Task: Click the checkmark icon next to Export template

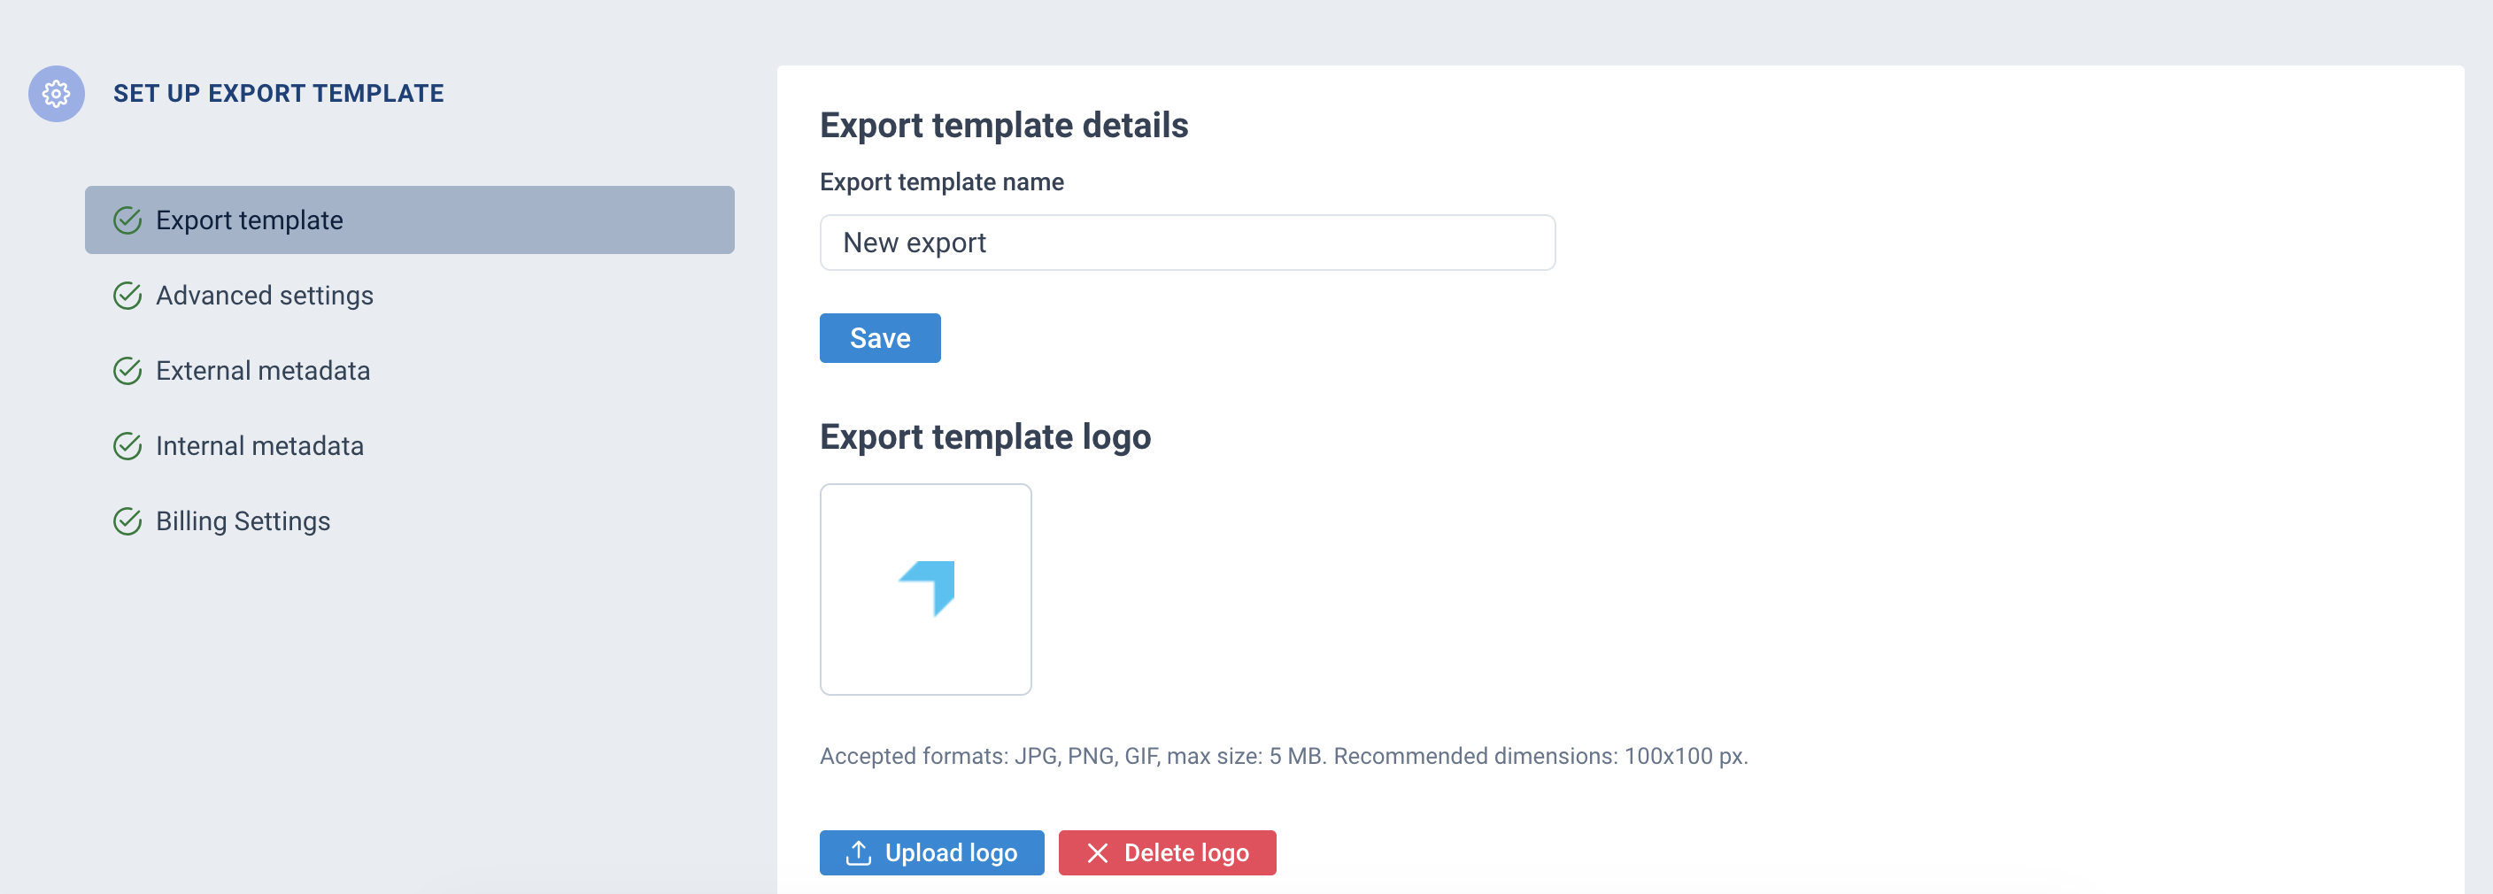Action: click(x=127, y=220)
